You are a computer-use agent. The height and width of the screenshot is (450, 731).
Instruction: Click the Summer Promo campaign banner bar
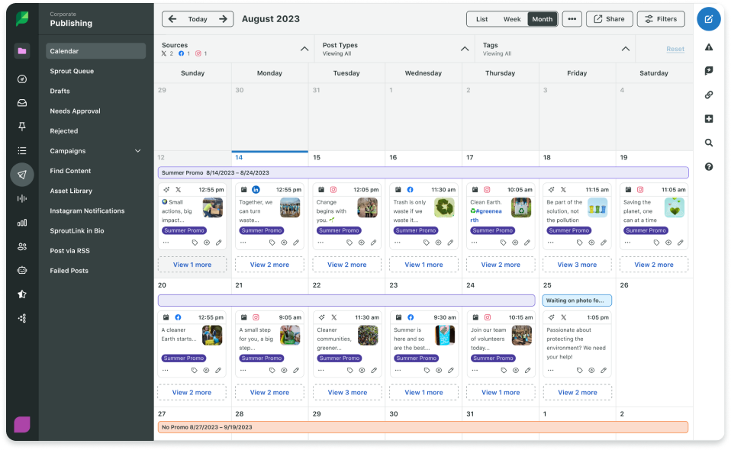coord(423,173)
